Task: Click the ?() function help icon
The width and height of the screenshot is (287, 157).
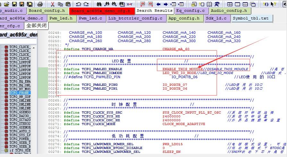Action: tap(266, 4)
